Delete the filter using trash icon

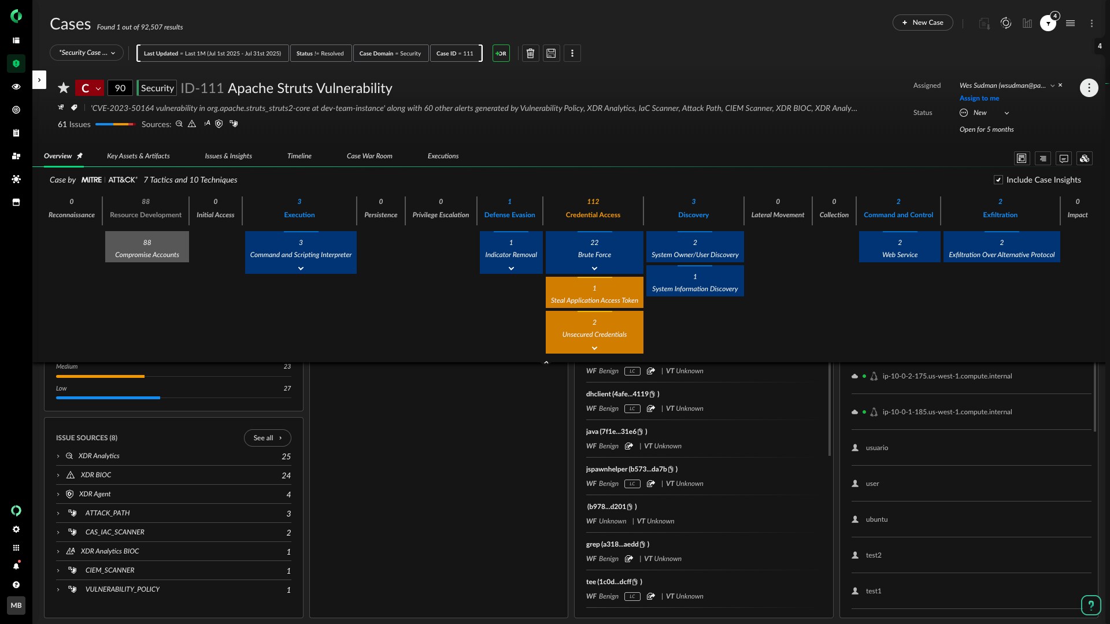coord(530,53)
